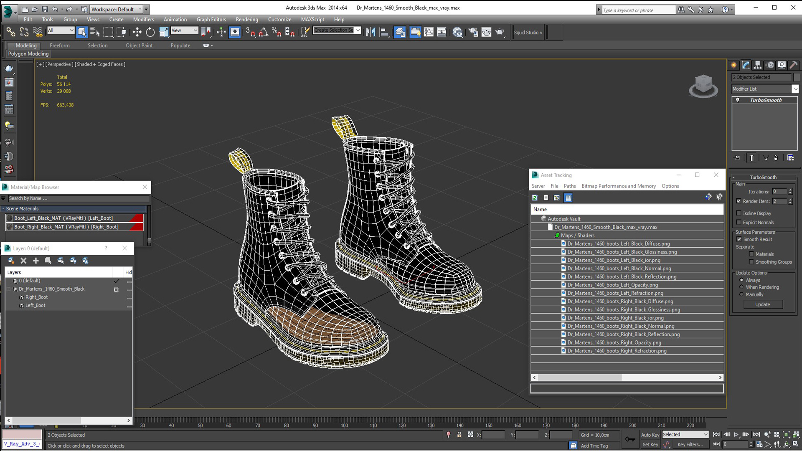Image resolution: width=802 pixels, height=451 pixels.
Task: Collapse the TurboSmooth rollout
Action: [x=763, y=177]
